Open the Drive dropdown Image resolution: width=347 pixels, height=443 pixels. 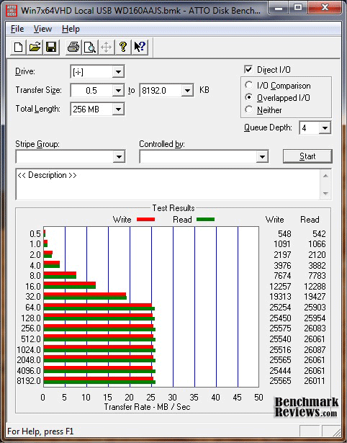coord(118,72)
